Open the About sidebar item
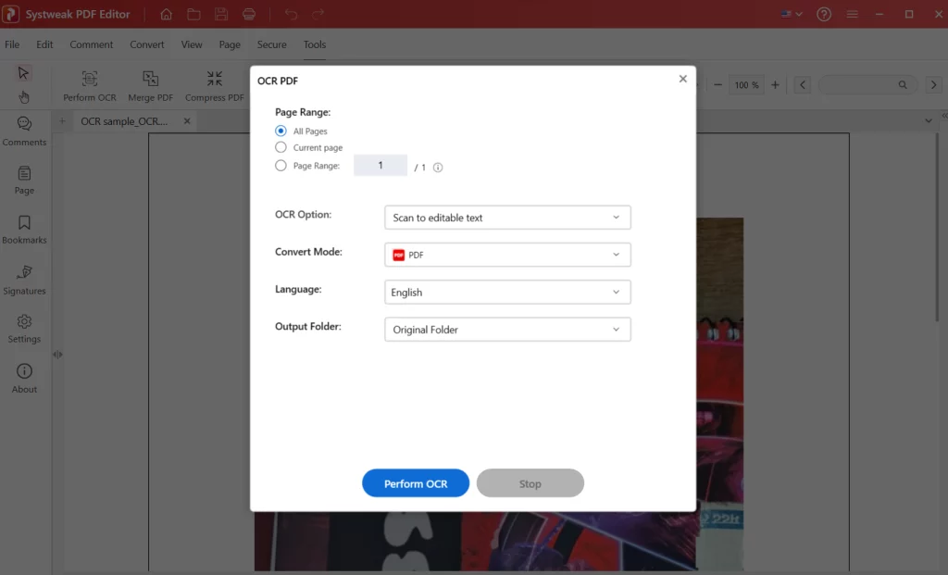Viewport: 948px width, 575px height. (24, 379)
